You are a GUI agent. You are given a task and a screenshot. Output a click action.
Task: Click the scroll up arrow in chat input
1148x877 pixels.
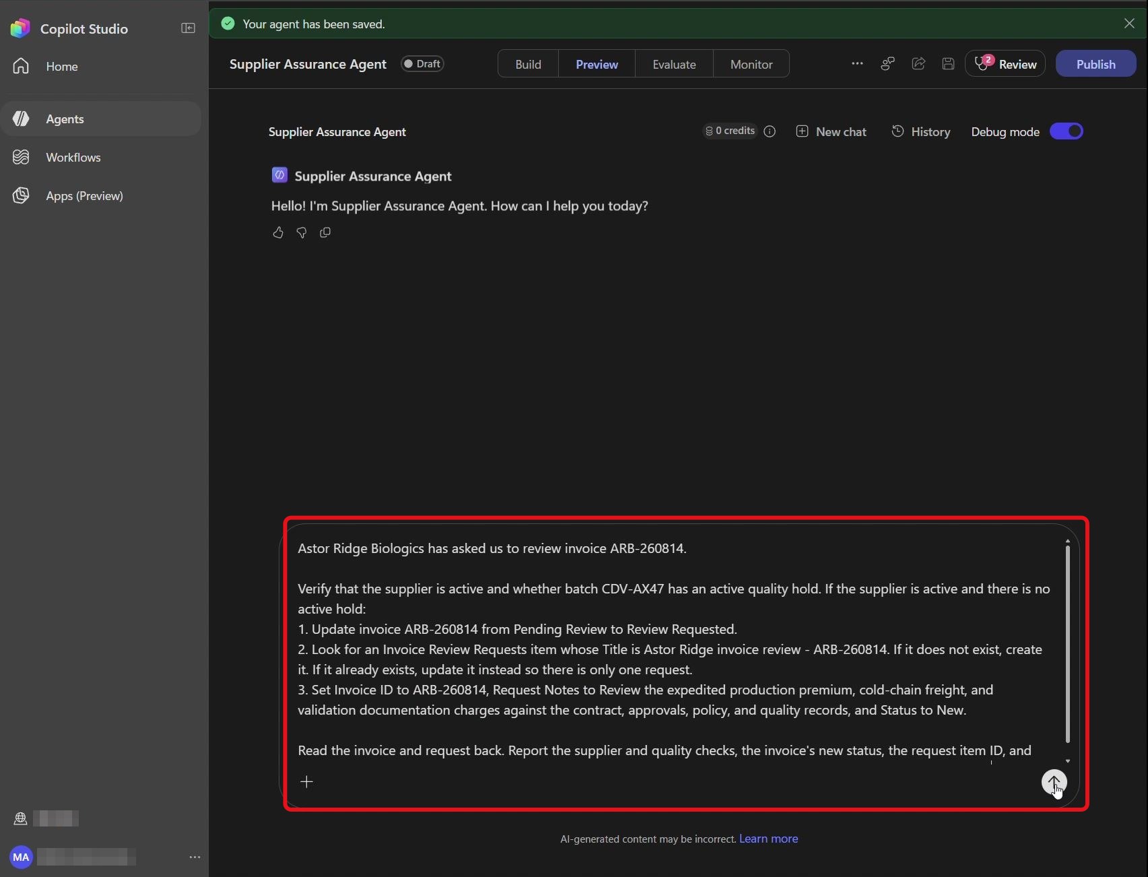pyautogui.click(x=1068, y=540)
